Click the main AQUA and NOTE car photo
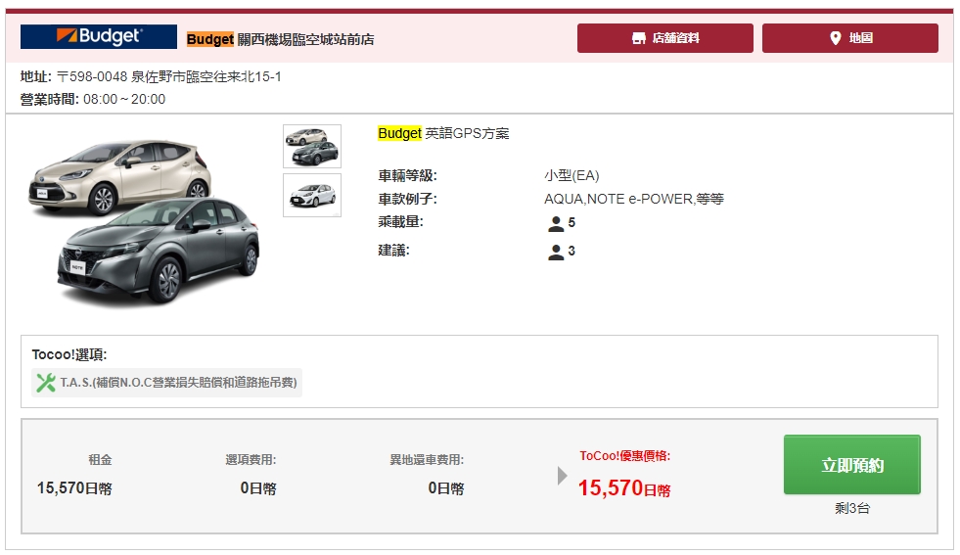The height and width of the screenshot is (555, 960). pos(145,222)
